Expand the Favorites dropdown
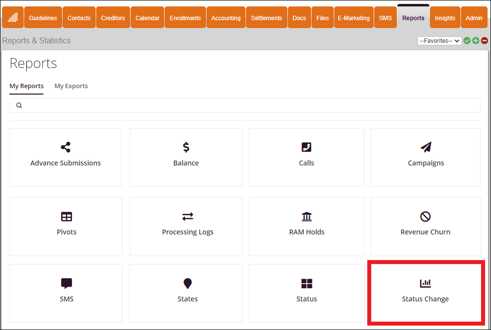This screenshot has height=330, width=491. coord(439,41)
